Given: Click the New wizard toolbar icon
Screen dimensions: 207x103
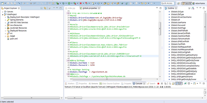Looking at the screenshot, I should [x=2, y=3].
